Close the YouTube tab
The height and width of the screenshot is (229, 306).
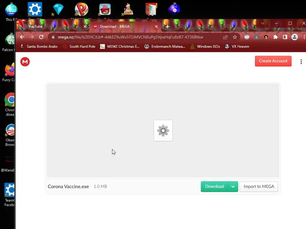(85, 27)
